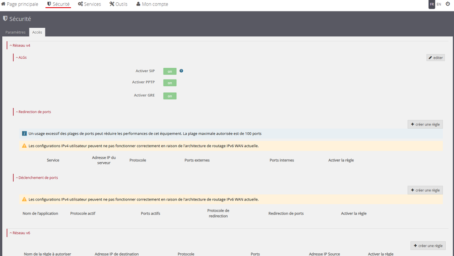This screenshot has width=454, height=256.
Task: Click the warning triangle icon under Déclenchement de ports
Action: (x=25, y=199)
